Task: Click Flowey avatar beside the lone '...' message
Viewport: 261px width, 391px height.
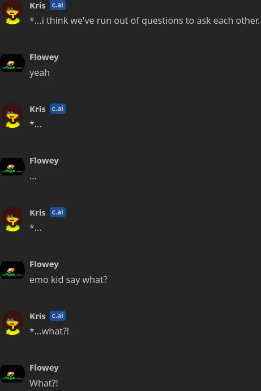Action: [12, 166]
